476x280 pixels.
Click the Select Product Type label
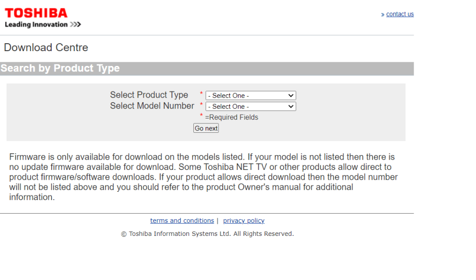pyautogui.click(x=149, y=95)
